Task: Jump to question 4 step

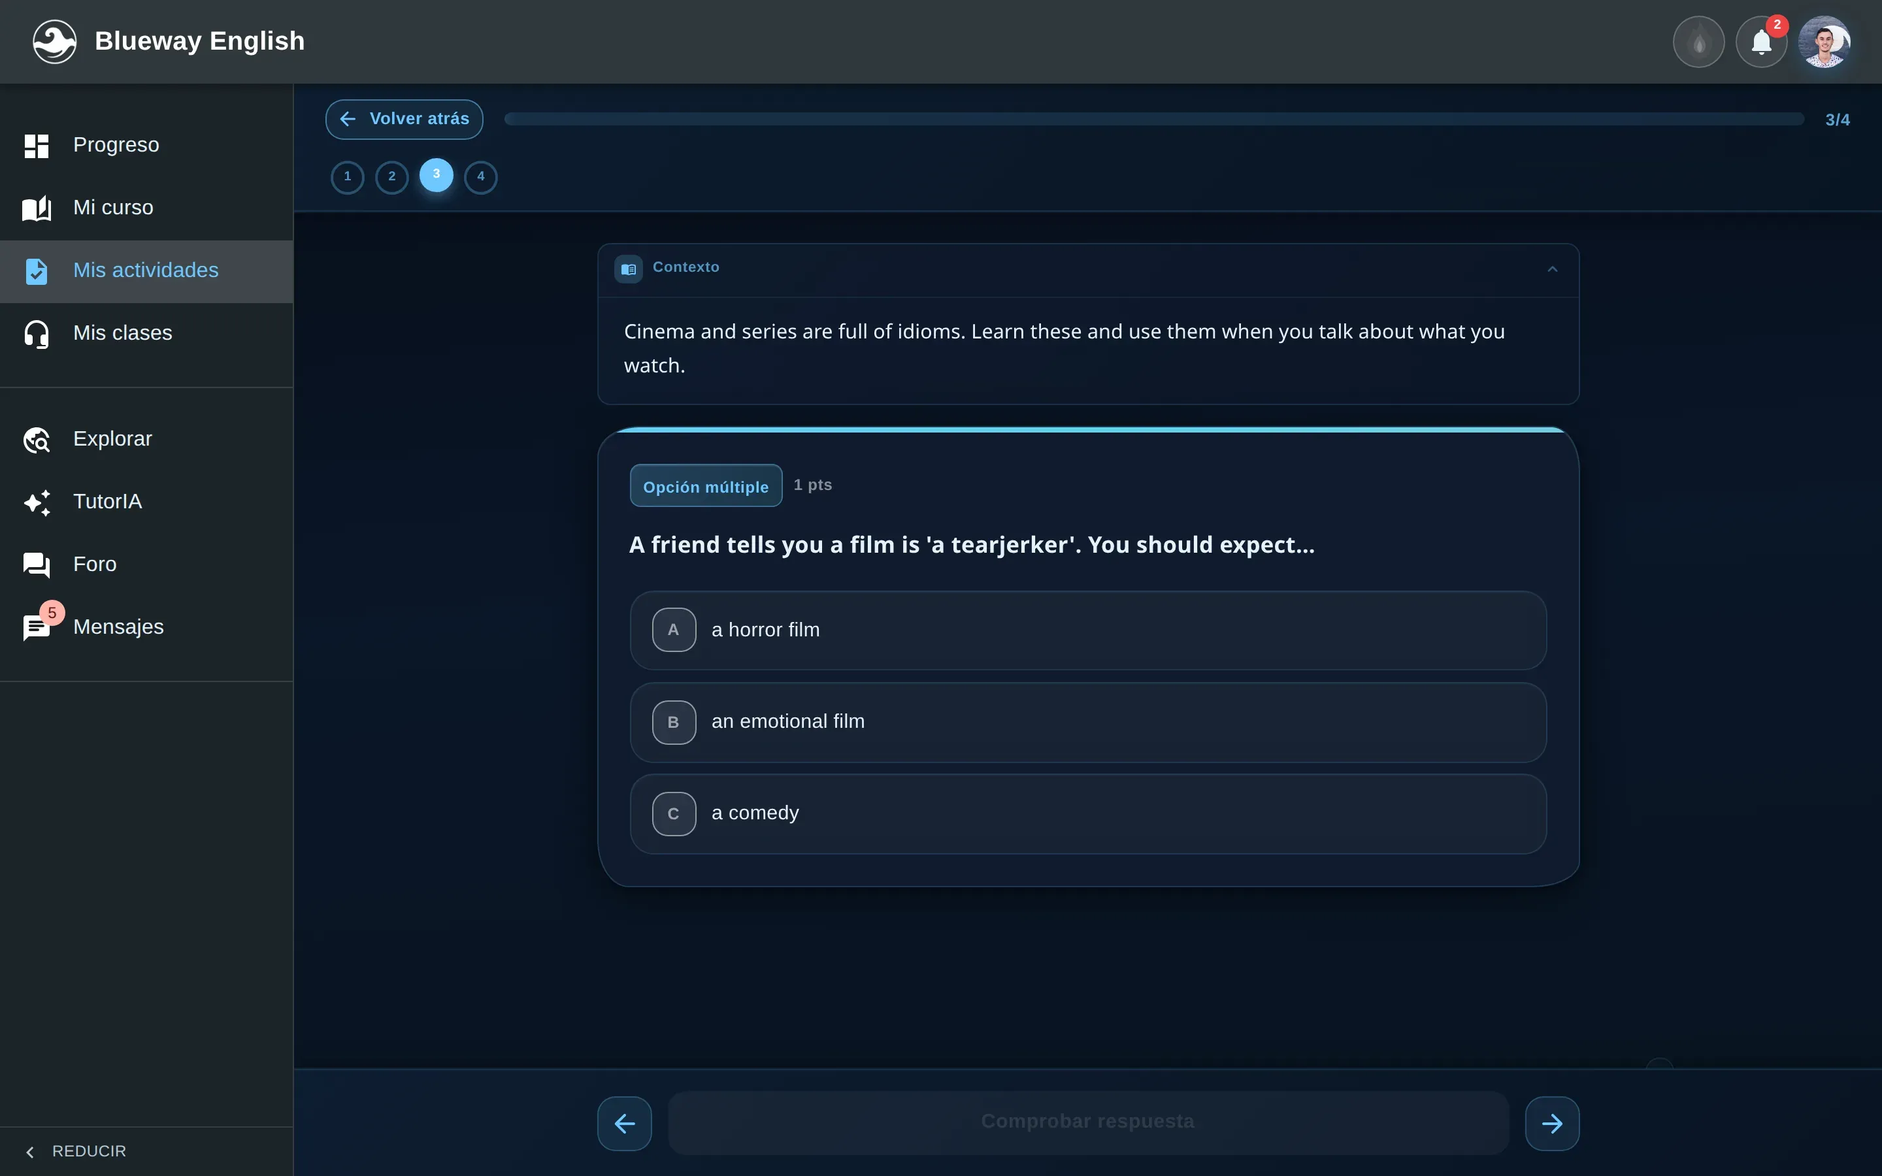Action: click(480, 176)
